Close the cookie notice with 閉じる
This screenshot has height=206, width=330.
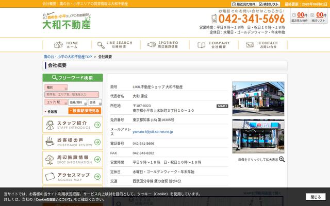[316, 197]
